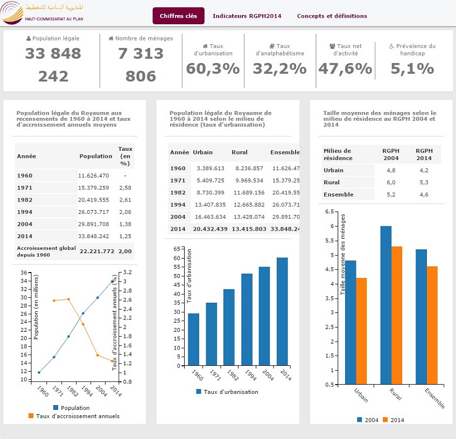Screen dimensions: 456x439
Task: Click the blue 2004 legend swatch
Action: pos(359,420)
